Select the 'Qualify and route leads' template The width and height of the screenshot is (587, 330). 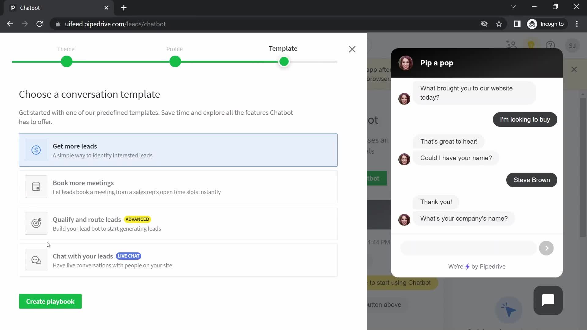click(178, 224)
